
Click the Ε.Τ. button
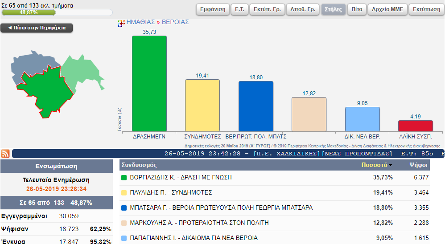(x=240, y=9)
